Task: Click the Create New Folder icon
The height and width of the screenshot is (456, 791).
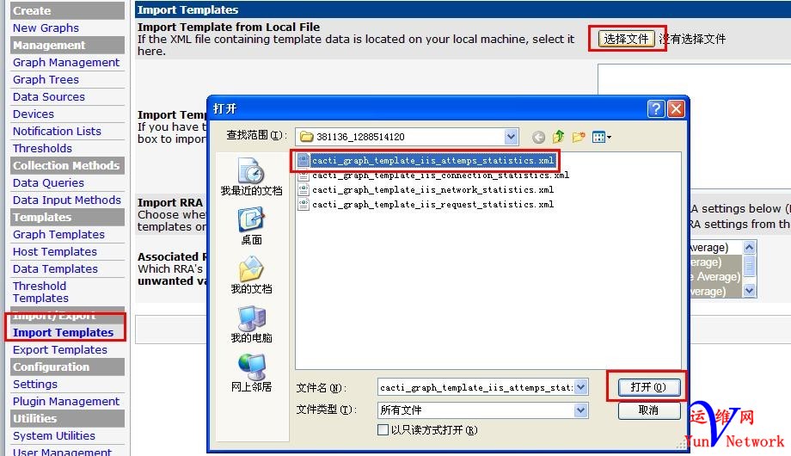Action: (578, 137)
